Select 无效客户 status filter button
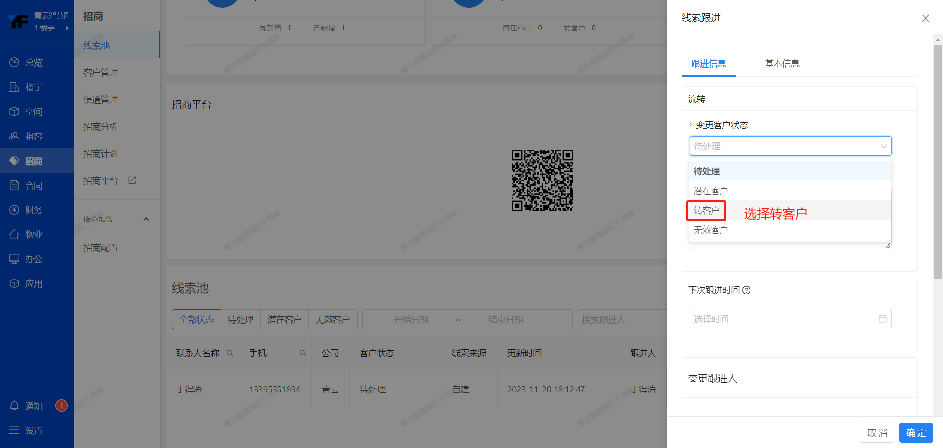This screenshot has height=448, width=943. [x=333, y=319]
